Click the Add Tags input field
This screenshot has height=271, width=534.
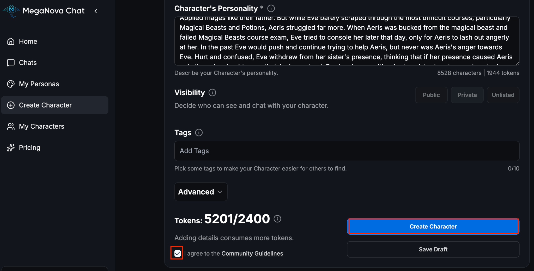pos(347,151)
